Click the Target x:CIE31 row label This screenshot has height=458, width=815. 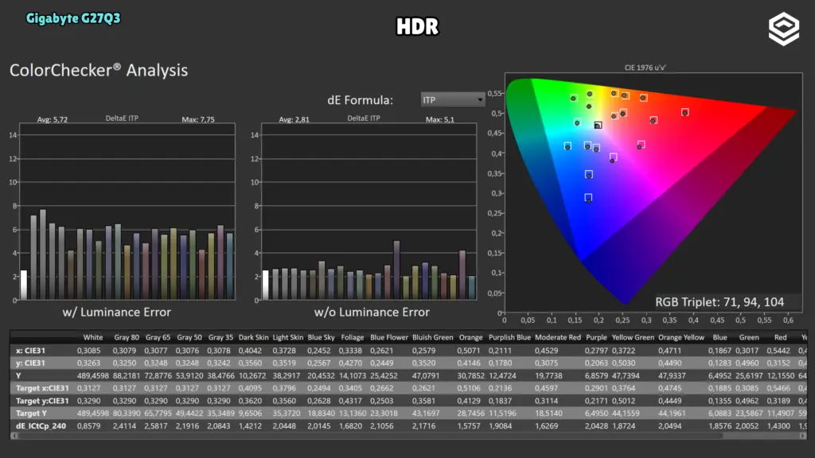tap(42, 388)
